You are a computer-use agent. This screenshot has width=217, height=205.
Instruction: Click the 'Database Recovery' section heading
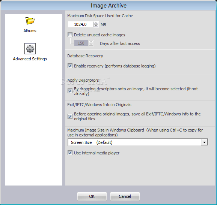coord(85,56)
